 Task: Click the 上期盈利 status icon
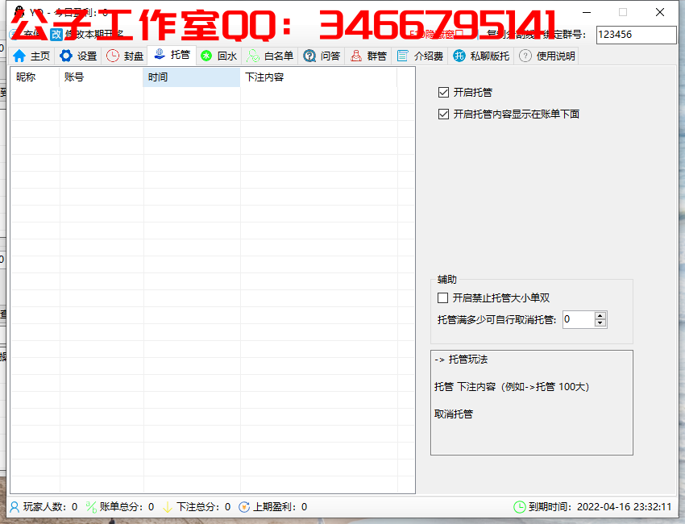(x=244, y=507)
